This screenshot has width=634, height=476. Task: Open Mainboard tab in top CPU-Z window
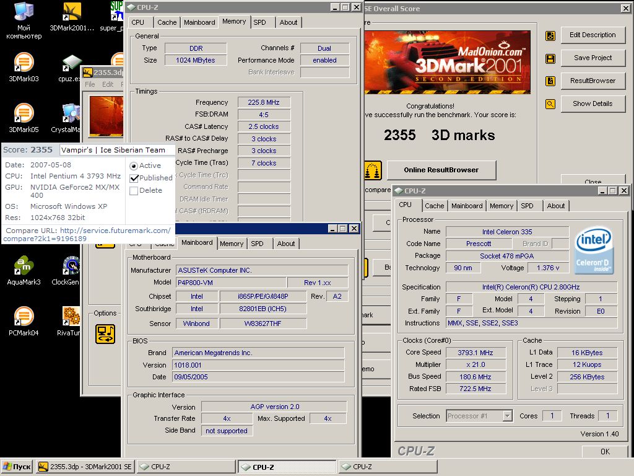[199, 23]
